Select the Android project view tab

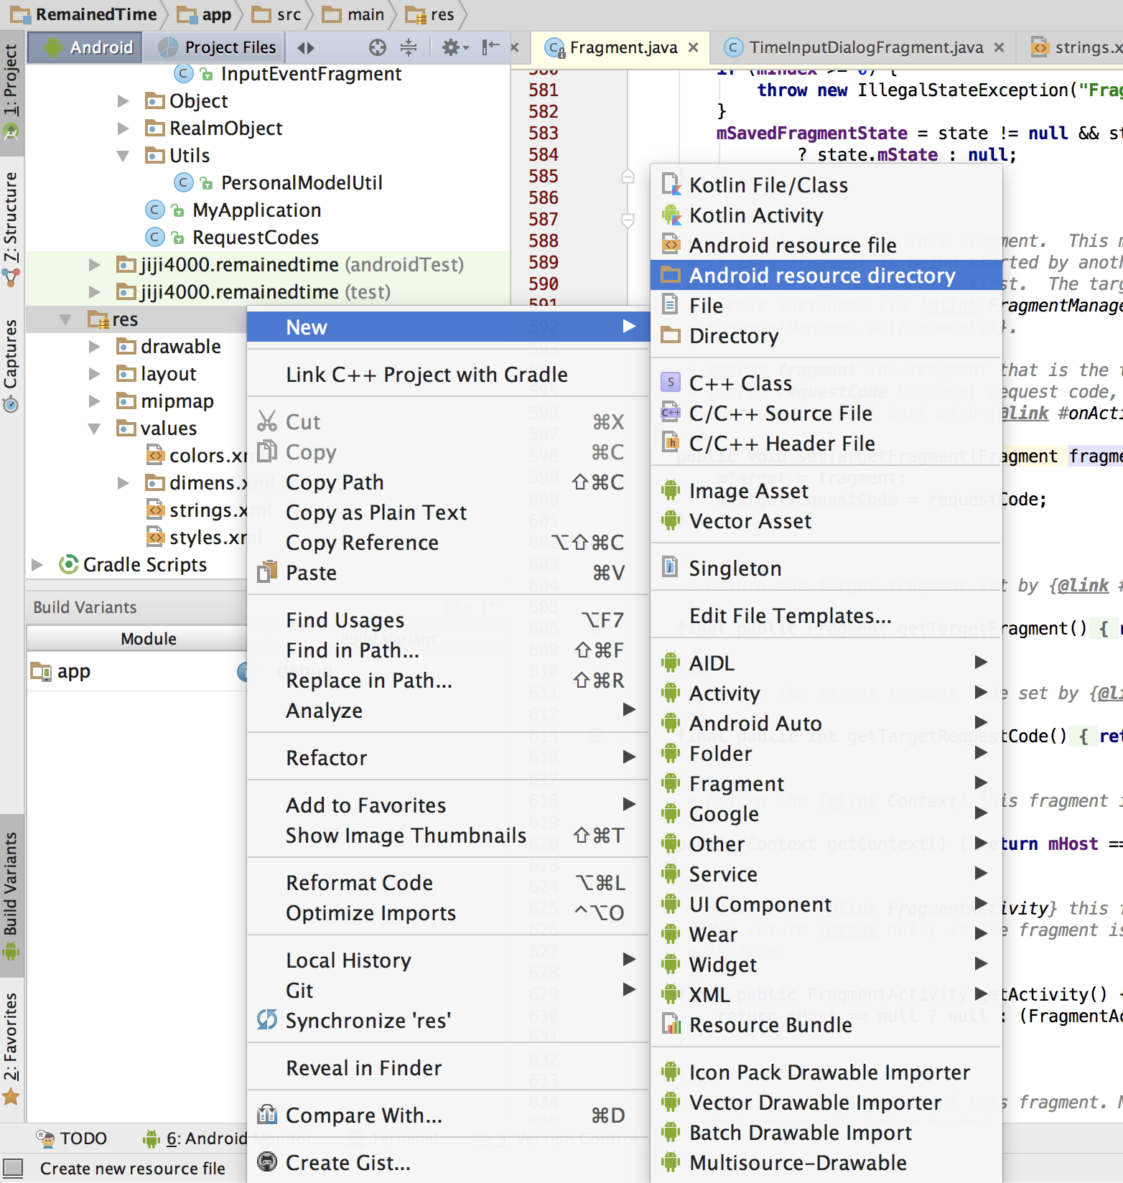coord(85,47)
